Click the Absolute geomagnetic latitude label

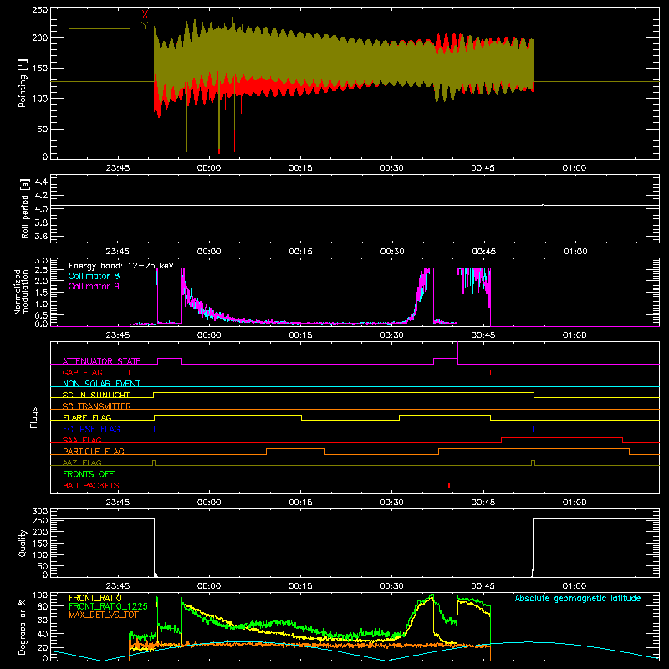(578, 598)
